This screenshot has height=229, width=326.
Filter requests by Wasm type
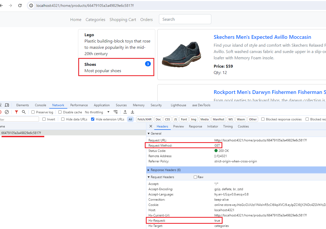tap(241, 119)
